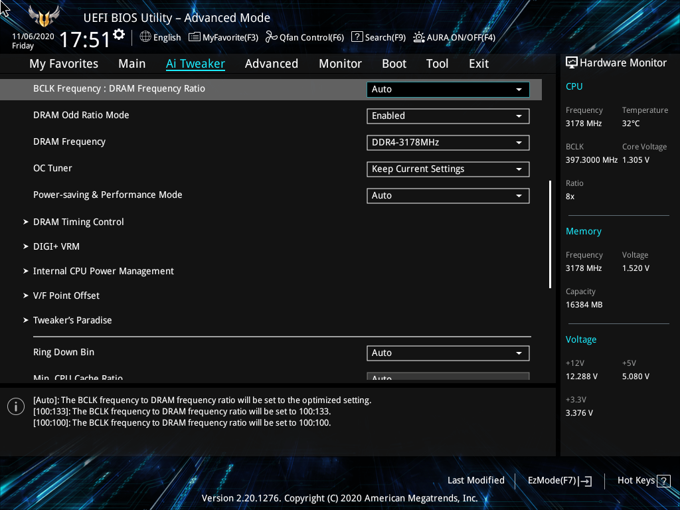Viewport: 680px width, 510px height.
Task: Click the Hardware Monitor screen icon
Action: (572, 62)
